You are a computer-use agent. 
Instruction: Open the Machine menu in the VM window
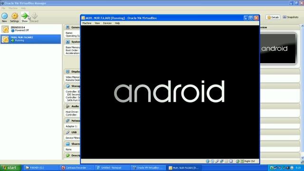pos(86,23)
